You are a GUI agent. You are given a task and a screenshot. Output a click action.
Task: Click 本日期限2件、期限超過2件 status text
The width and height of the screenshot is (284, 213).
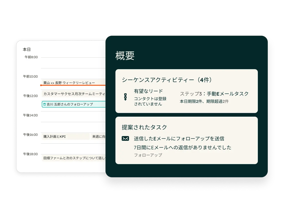tap(204, 101)
